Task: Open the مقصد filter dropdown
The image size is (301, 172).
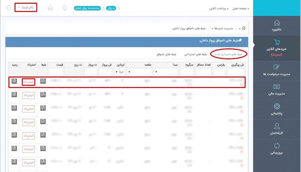Action: point(139,72)
